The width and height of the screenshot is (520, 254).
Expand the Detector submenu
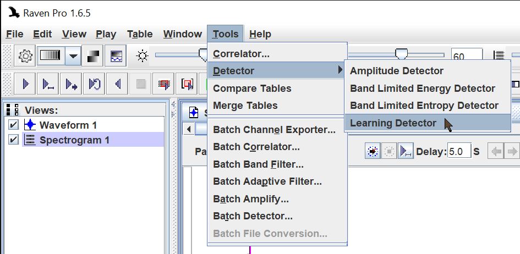pyautogui.click(x=277, y=70)
